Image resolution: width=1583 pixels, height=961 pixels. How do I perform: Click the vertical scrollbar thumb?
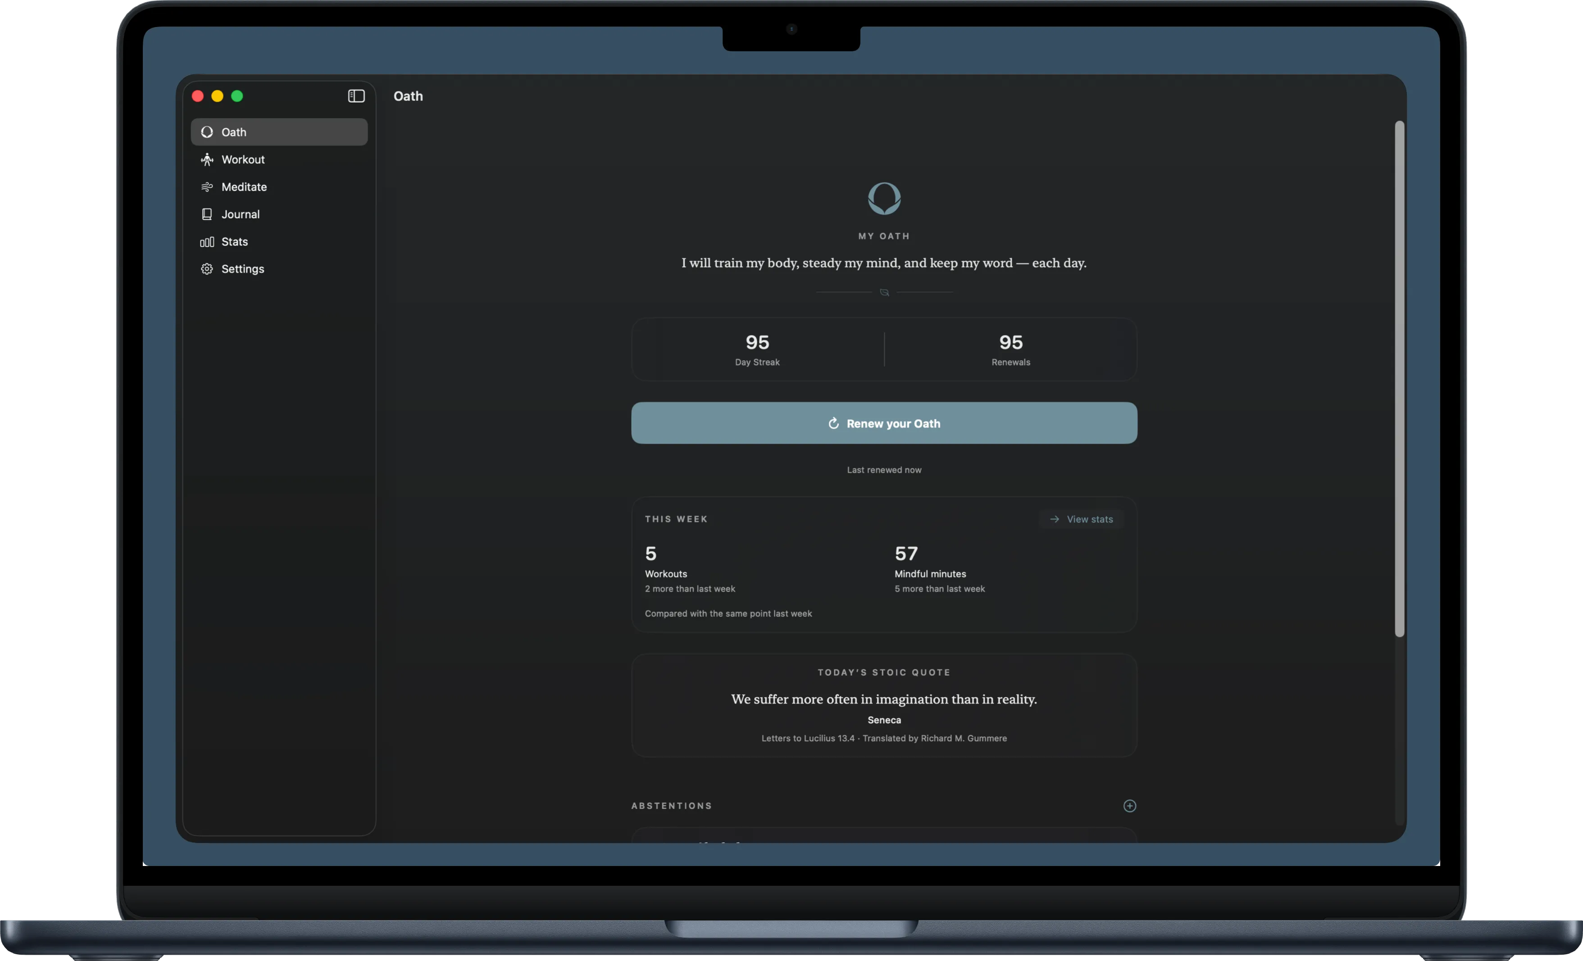pos(1399,379)
